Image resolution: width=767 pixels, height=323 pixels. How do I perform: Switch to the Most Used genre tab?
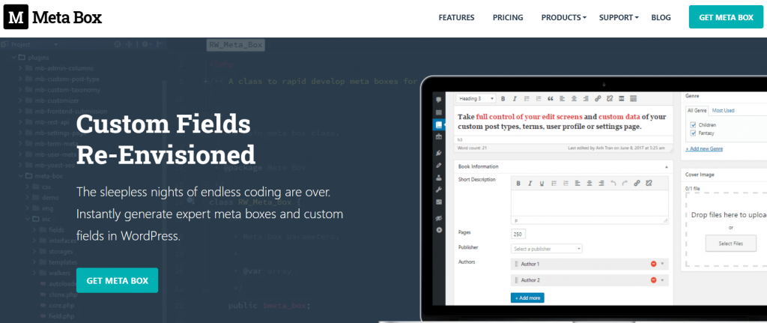723,111
